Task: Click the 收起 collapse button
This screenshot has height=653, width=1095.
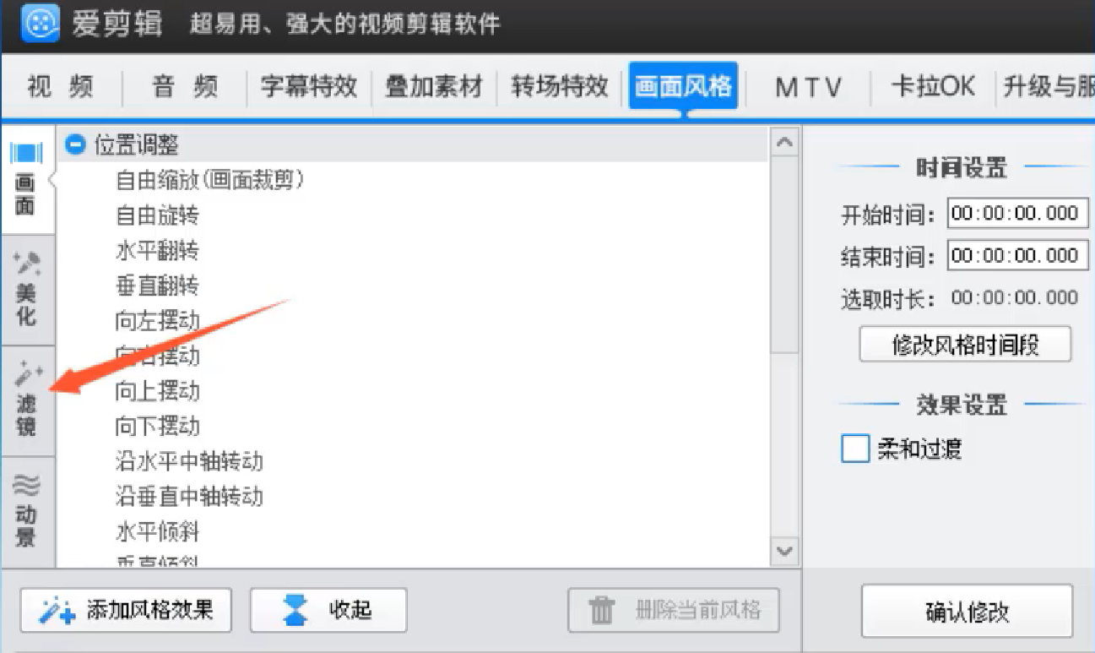Action: click(328, 610)
